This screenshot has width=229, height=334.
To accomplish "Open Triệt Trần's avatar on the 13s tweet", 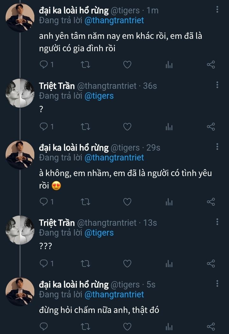I will [x=20, y=229].
